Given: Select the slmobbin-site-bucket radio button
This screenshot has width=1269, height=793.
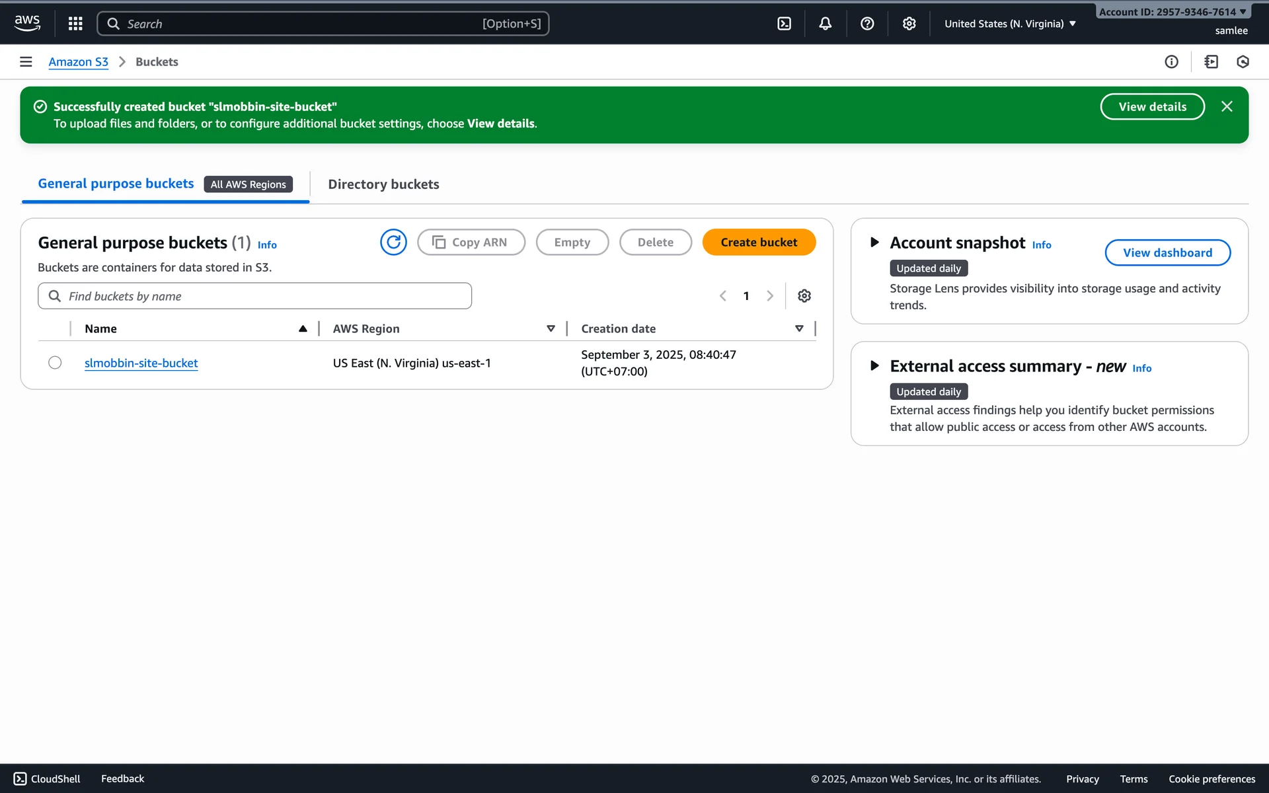Looking at the screenshot, I should point(55,363).
